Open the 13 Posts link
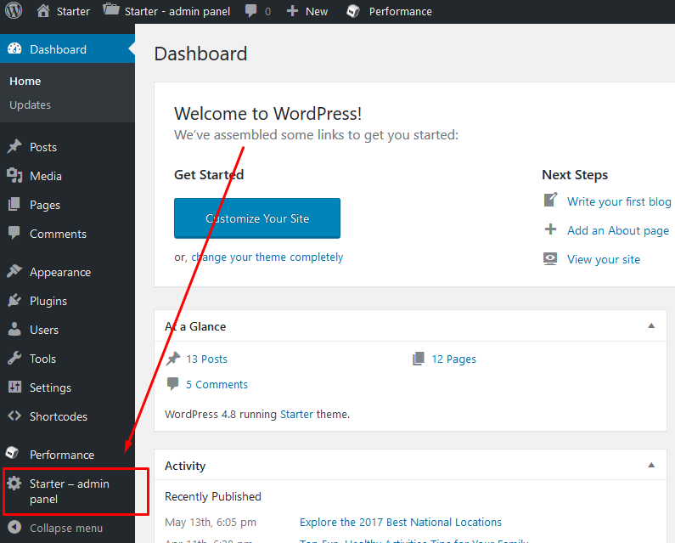The height and width of the screenshot is (543, 675). (x=206, y=359)
